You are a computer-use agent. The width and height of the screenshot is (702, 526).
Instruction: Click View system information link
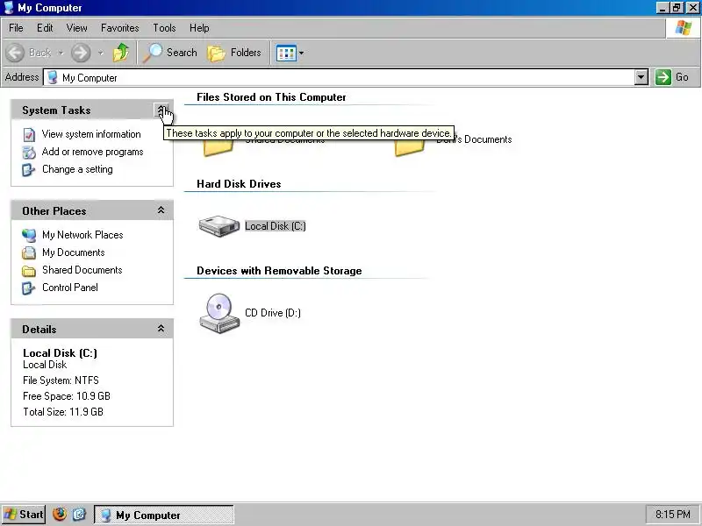[91, 134]
